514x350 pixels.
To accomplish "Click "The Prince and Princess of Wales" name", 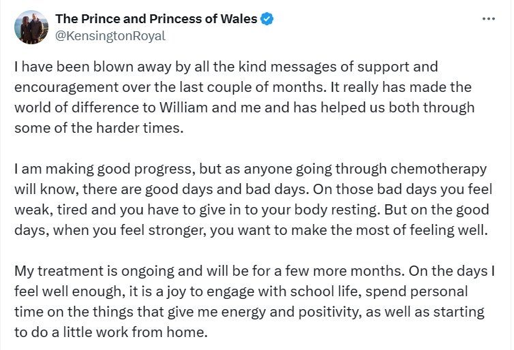I will coord(156,19).
